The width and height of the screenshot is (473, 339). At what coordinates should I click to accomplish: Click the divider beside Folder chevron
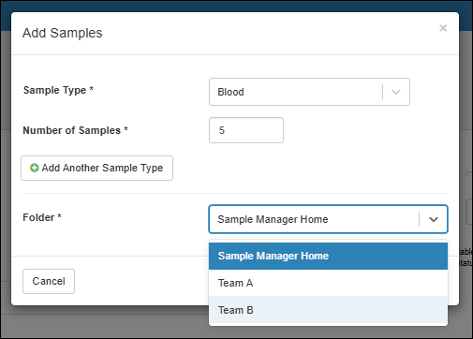(420, 219)
